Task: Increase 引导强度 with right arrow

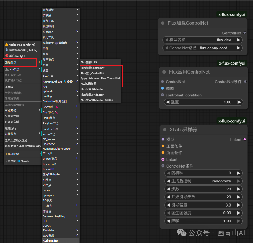Action: tap(239, 205)
